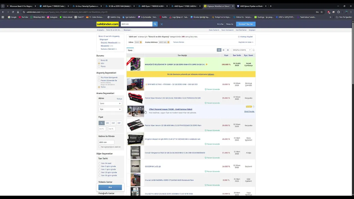Click the min TL price field
The height and width of the screenshot is (199, 354).
click(102, 129)
